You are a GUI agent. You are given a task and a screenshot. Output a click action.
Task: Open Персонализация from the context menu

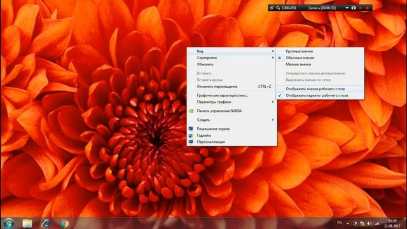[231, 142]
